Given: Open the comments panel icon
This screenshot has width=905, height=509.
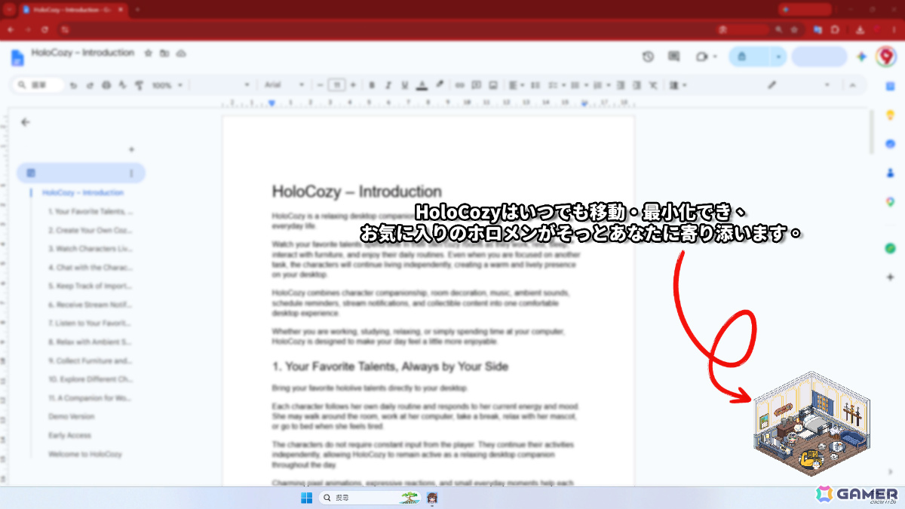Looking at the screenshot, I should [x=673, y=57].
